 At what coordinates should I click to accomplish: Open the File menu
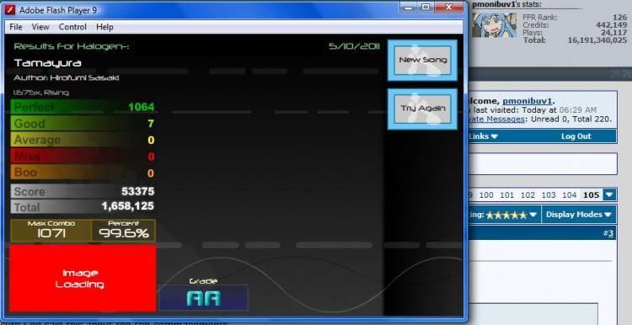(x=16, y=27)
